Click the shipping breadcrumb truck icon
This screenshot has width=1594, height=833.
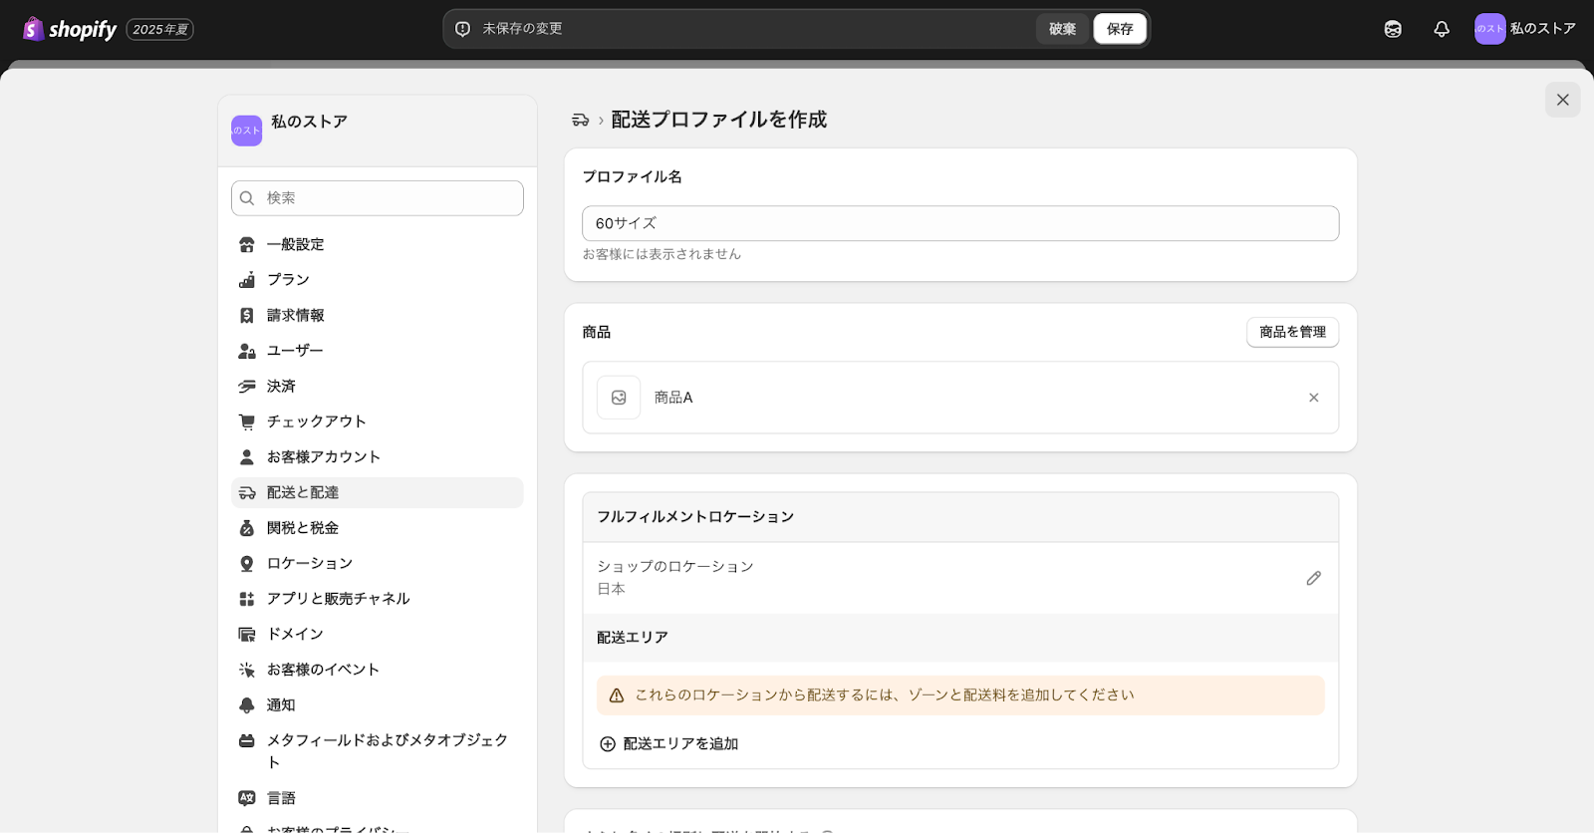(x=581, y=120)
